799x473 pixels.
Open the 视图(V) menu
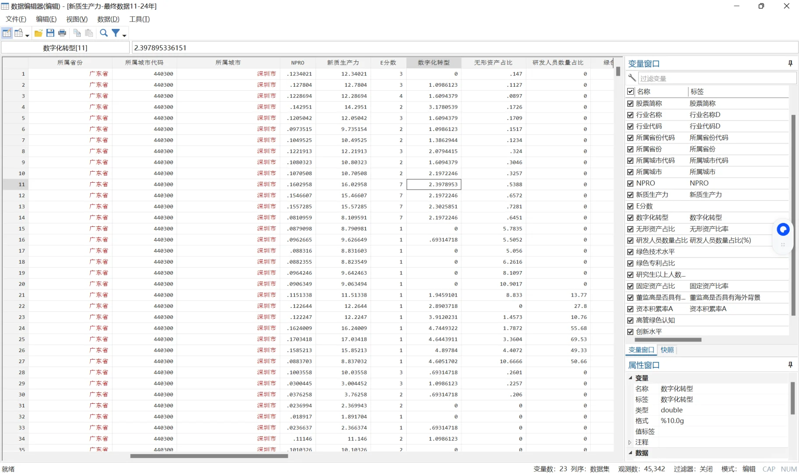coord(77,19)
